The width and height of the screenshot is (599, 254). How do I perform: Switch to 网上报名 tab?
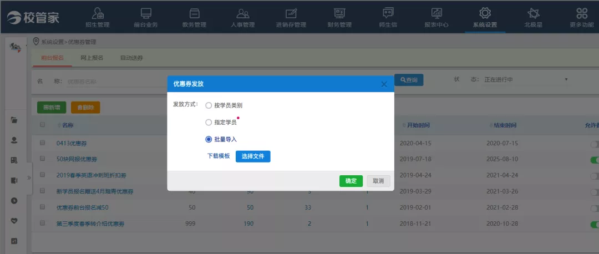[92, 58]
